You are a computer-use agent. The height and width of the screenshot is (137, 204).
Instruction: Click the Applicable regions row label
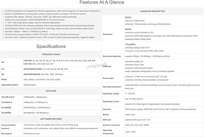[10, 85]
